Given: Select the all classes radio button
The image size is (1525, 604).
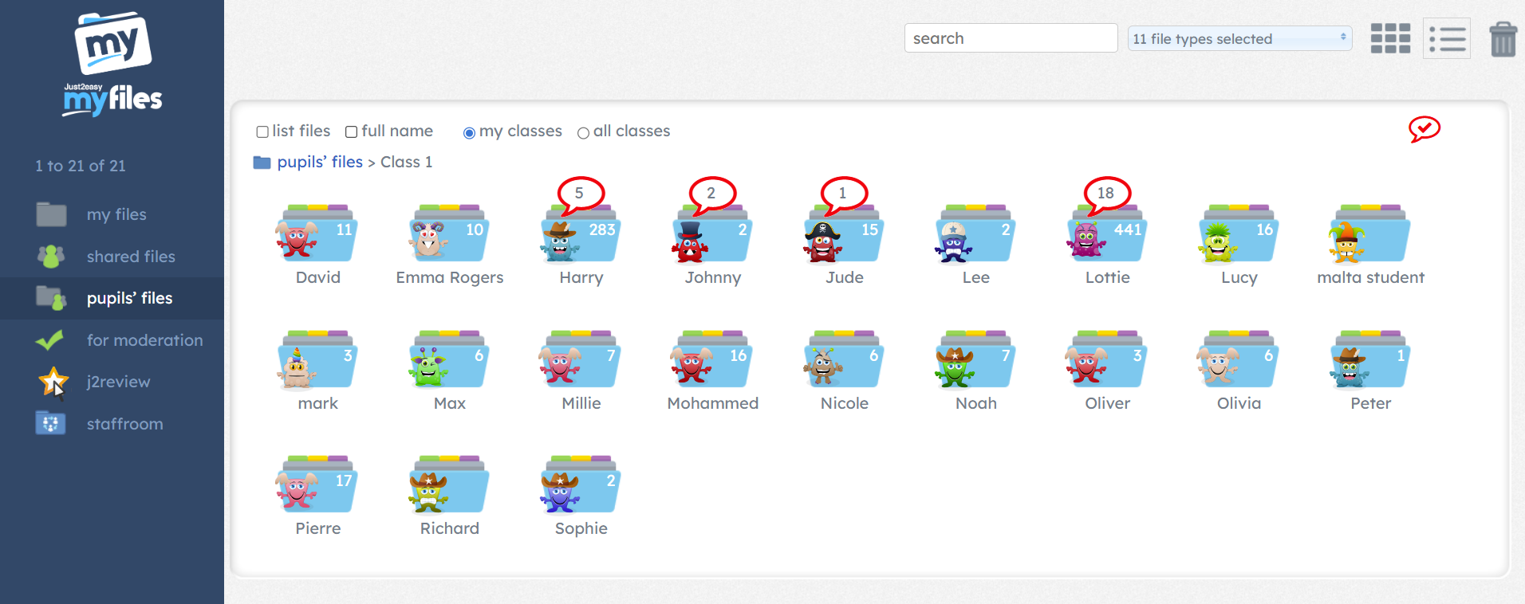Looking at the screenshot, I should click(583, 133).
